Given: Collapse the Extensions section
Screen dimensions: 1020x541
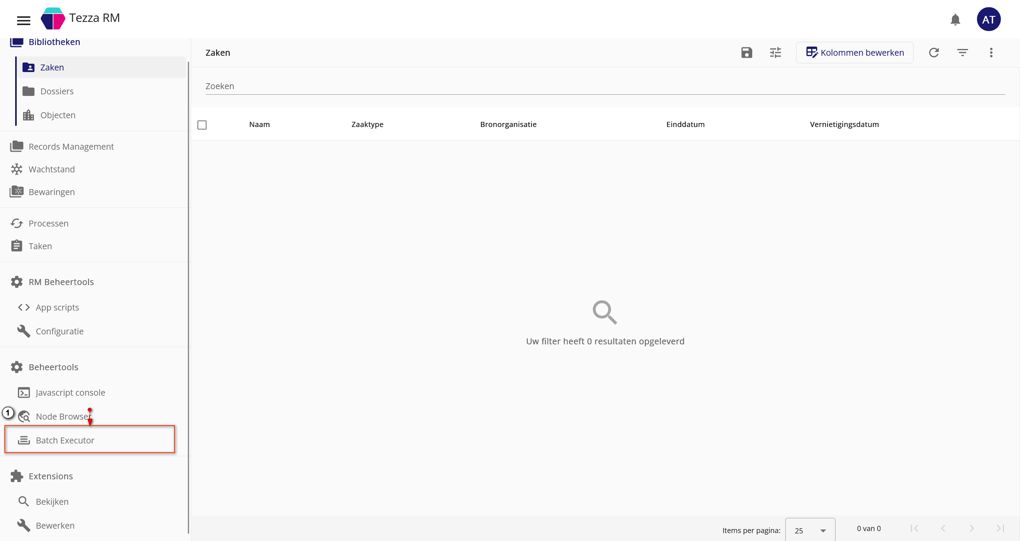Looking at the screenshot, I should (51, 476).
